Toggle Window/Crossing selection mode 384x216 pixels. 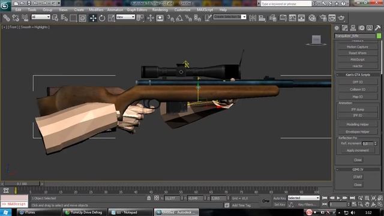(82, 18)
